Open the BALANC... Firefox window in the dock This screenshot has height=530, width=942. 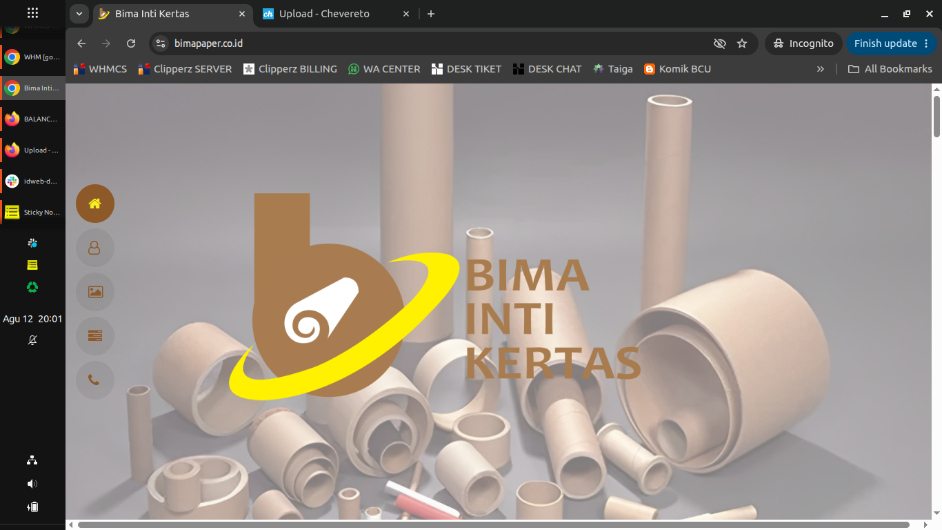click(32, 119)
